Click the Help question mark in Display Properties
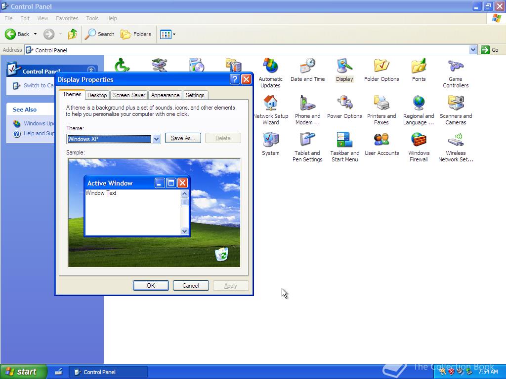This screenshot has width=506, height=379. click(235, 79)
